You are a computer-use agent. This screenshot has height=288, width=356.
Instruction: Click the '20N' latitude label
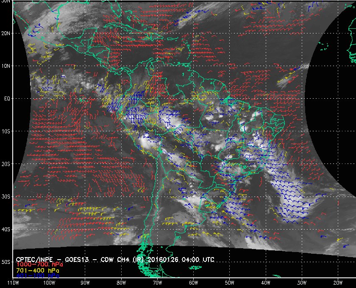click(x=6, y=33)
